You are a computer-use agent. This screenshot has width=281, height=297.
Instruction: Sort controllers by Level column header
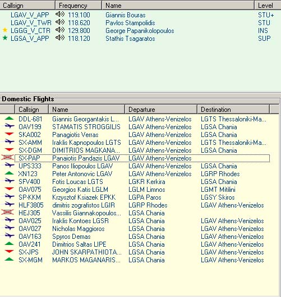(x=268, y=6)
